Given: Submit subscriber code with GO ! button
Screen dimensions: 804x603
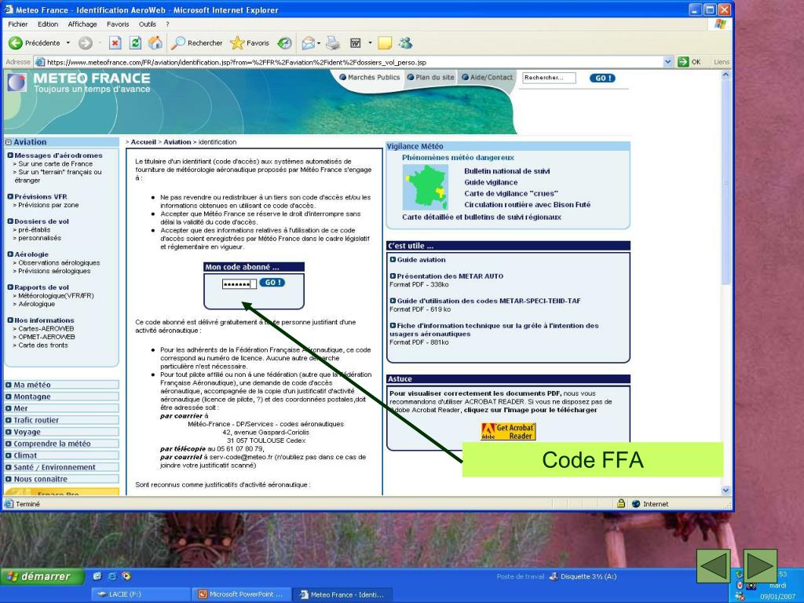Looking at the screenshot, I should click(272, 283).
